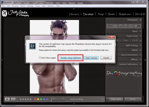This screenshot has height=107, width=149.
Task: Collapse the right panel arrow
Action: [x=145, y=60]
